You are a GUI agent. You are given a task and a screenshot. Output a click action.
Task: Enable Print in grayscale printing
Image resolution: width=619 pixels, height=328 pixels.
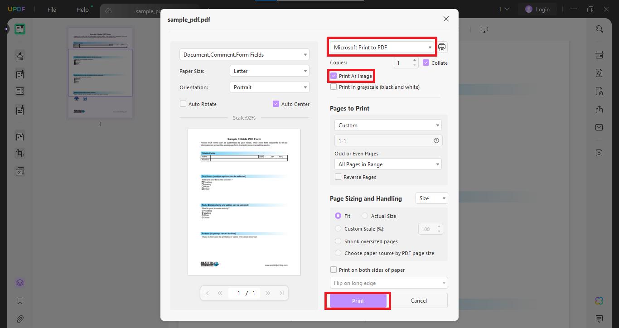click(334, 87)
